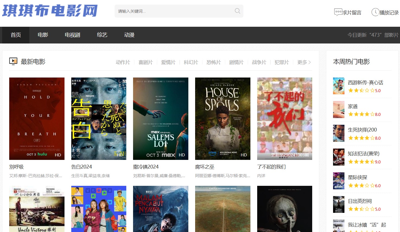
Task: Click the search magnifier icon
Action: pyautogui.click(x=237, y=11)
